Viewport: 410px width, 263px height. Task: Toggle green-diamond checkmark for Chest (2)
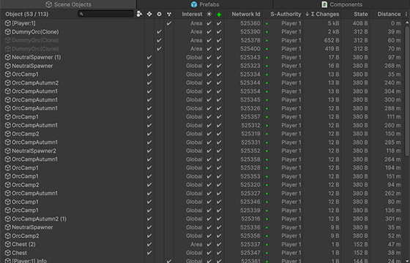pyautogui.click(x=219, y=245)
